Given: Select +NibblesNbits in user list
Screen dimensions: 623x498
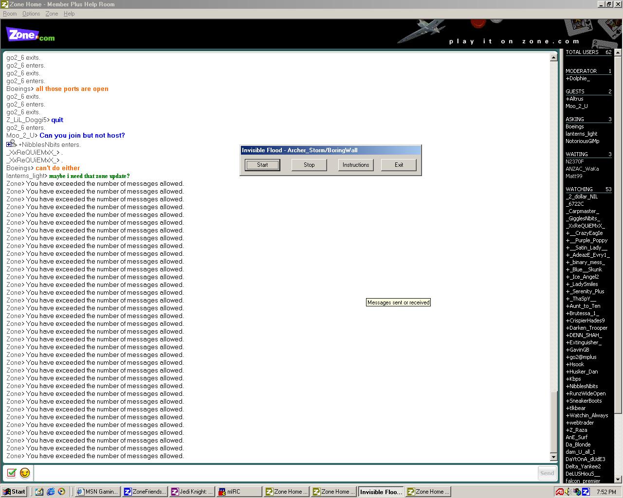Looking at the screenshot, I should 582,386.
